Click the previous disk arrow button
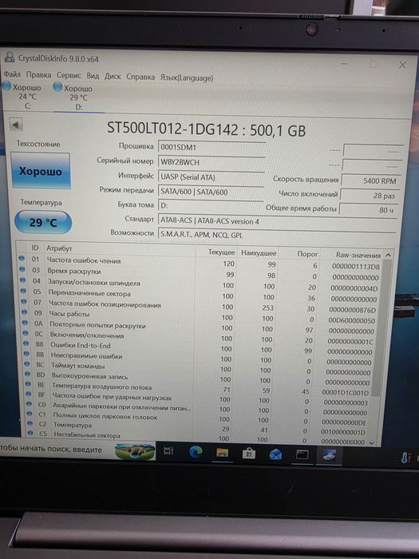The width and height of the screenshot is (419, 559). (16, 125)
